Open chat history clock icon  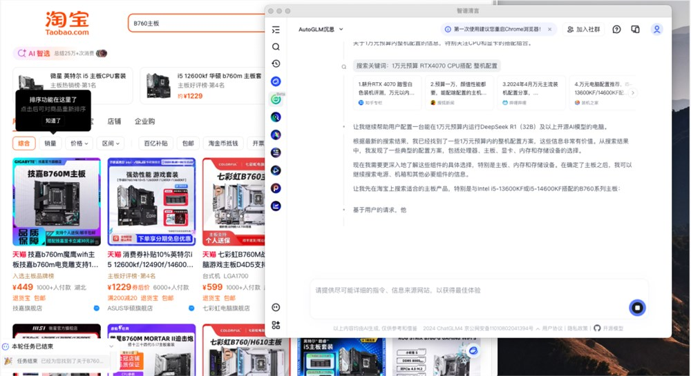coord(276,63)
